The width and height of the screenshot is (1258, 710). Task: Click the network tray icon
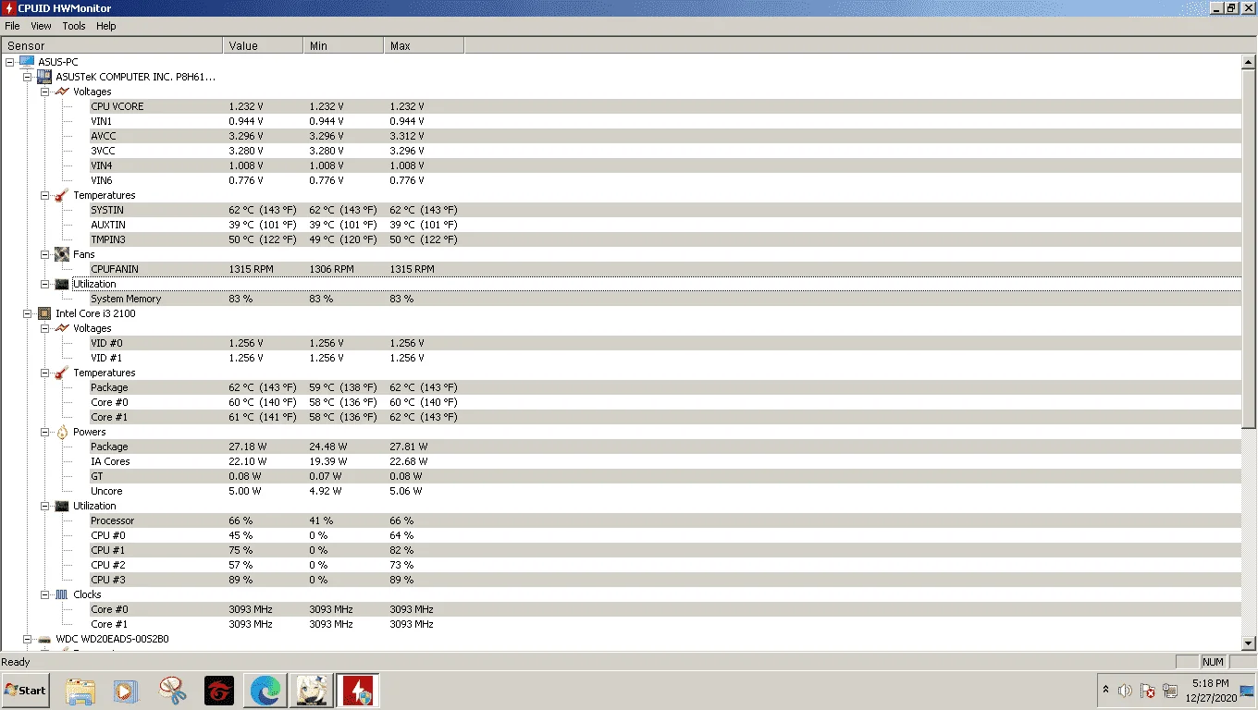(1170, 691)
